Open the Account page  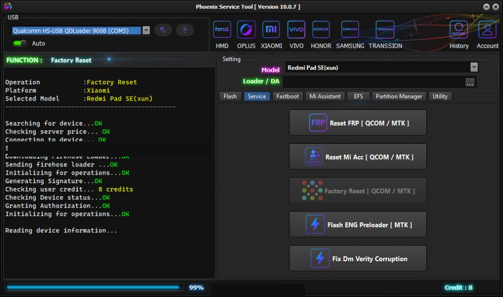pos(487,30)
